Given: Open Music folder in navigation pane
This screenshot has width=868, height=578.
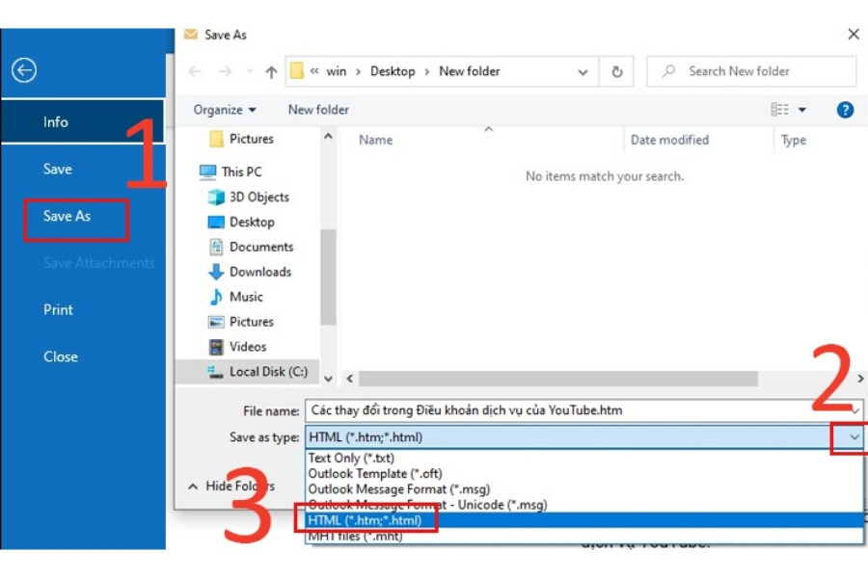Looking at the screenshot, I should pos(246,297).
